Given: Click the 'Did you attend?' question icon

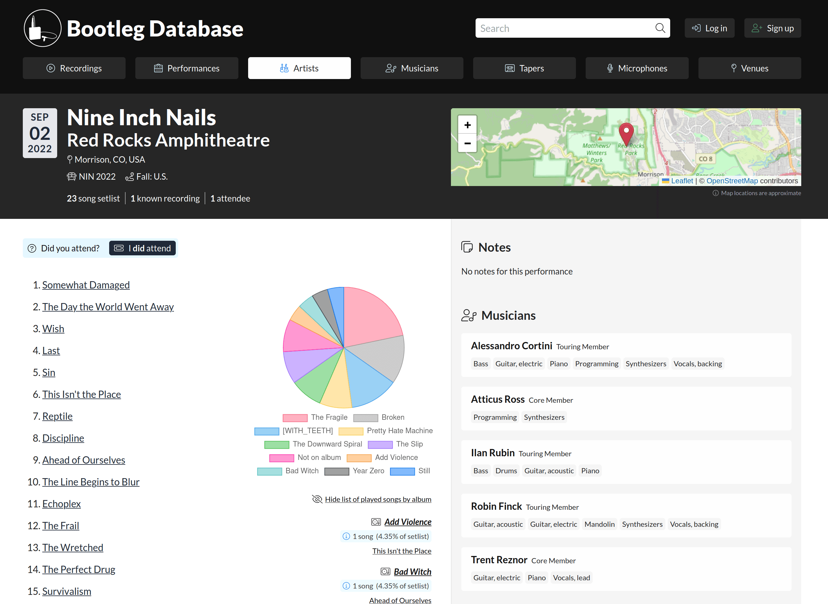Looking at the screenshot, I should pos(32,248).
